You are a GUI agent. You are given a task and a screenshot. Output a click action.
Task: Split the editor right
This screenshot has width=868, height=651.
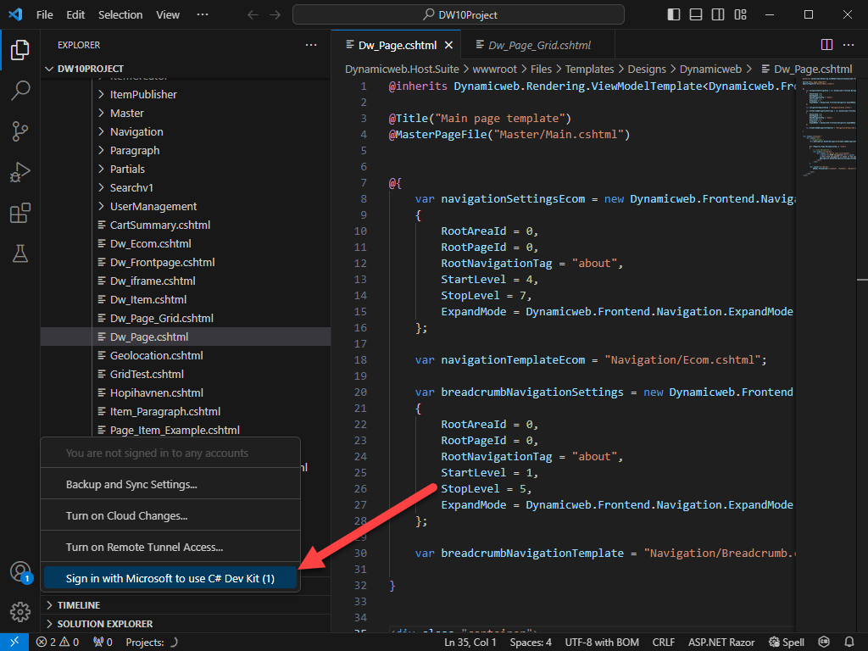click(826, 45)
